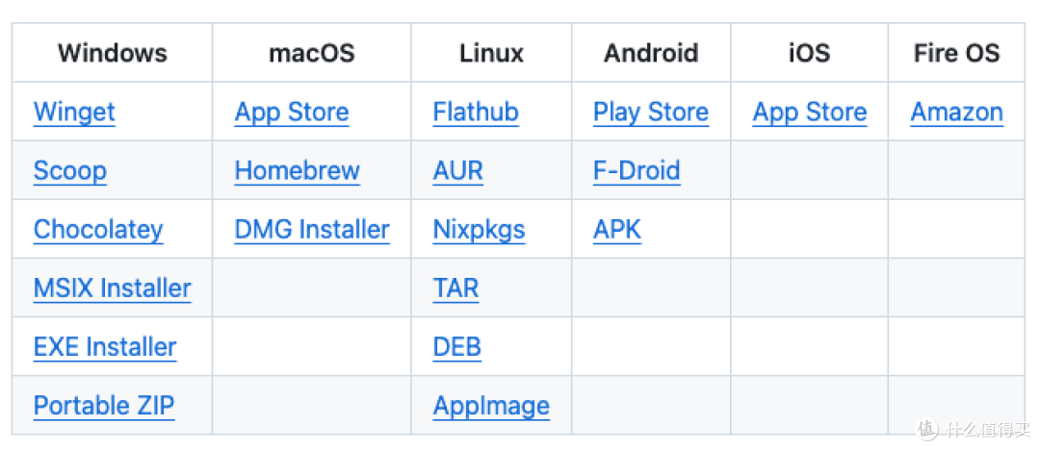The width and height of the screenshot is (1040, 451).
Task: Download the Android APK
Action: [617, 230]
